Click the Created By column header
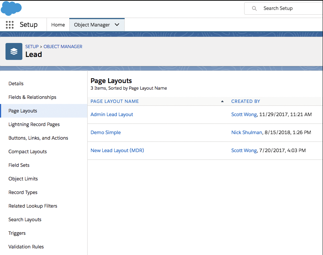This screenshot has height=255, width=323. [246, 101]
